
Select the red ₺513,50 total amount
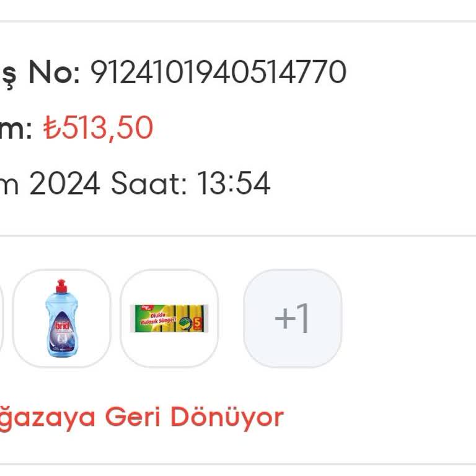tap(98, 128)
